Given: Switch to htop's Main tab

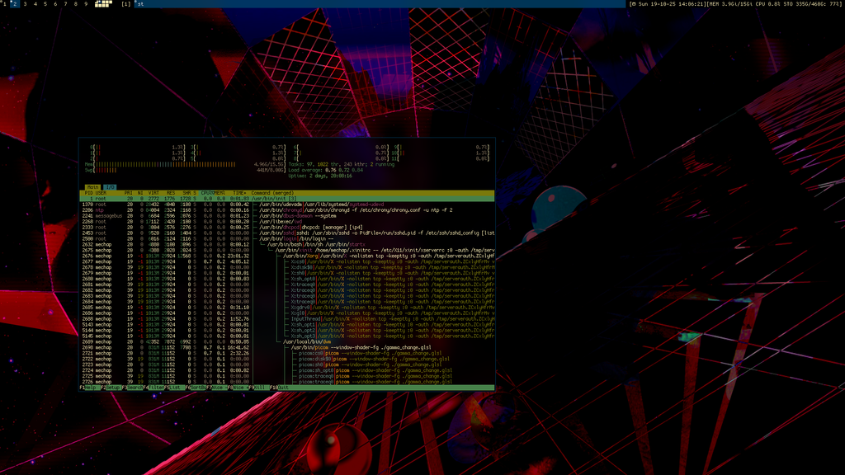Looking at the screenshot, I should (x=93, y=187).
